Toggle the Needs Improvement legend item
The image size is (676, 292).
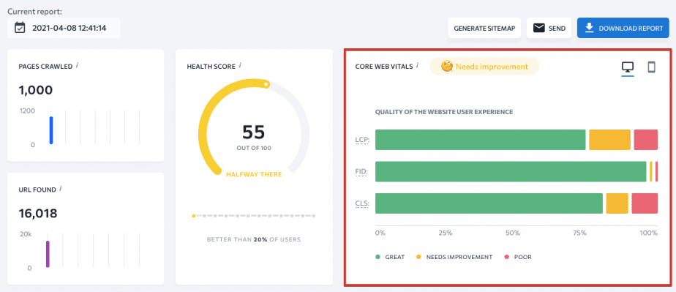pos(454,257)
